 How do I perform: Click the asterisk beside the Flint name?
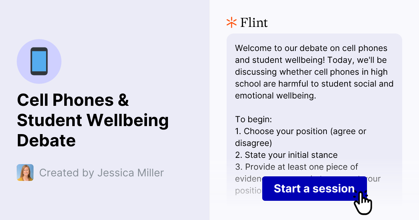pyautogui.click(x=231, y=22)
